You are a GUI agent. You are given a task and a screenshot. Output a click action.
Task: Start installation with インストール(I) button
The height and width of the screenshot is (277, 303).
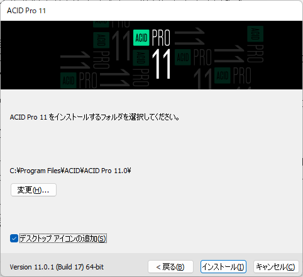pyautogui.click(x=223, y=267)
